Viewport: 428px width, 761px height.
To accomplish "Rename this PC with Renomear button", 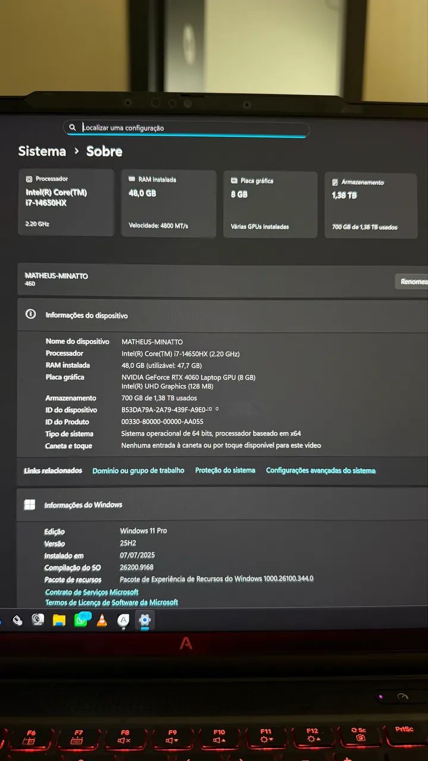I will 413,281.
